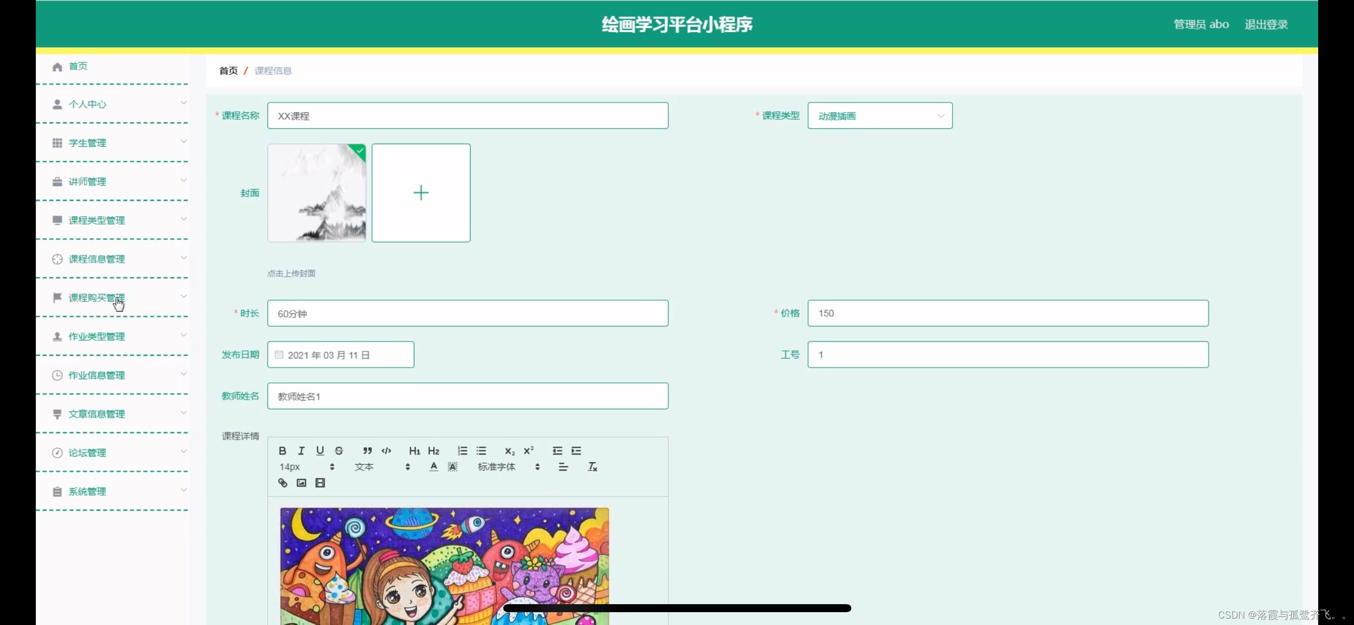Open the text background color picker
The height and width of the screenshot is (625, 1354).
click(452, 467)
